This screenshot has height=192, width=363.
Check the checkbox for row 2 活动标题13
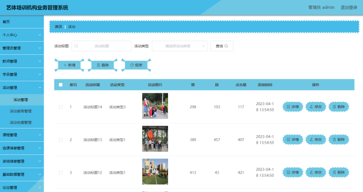(x=60, y=140)
